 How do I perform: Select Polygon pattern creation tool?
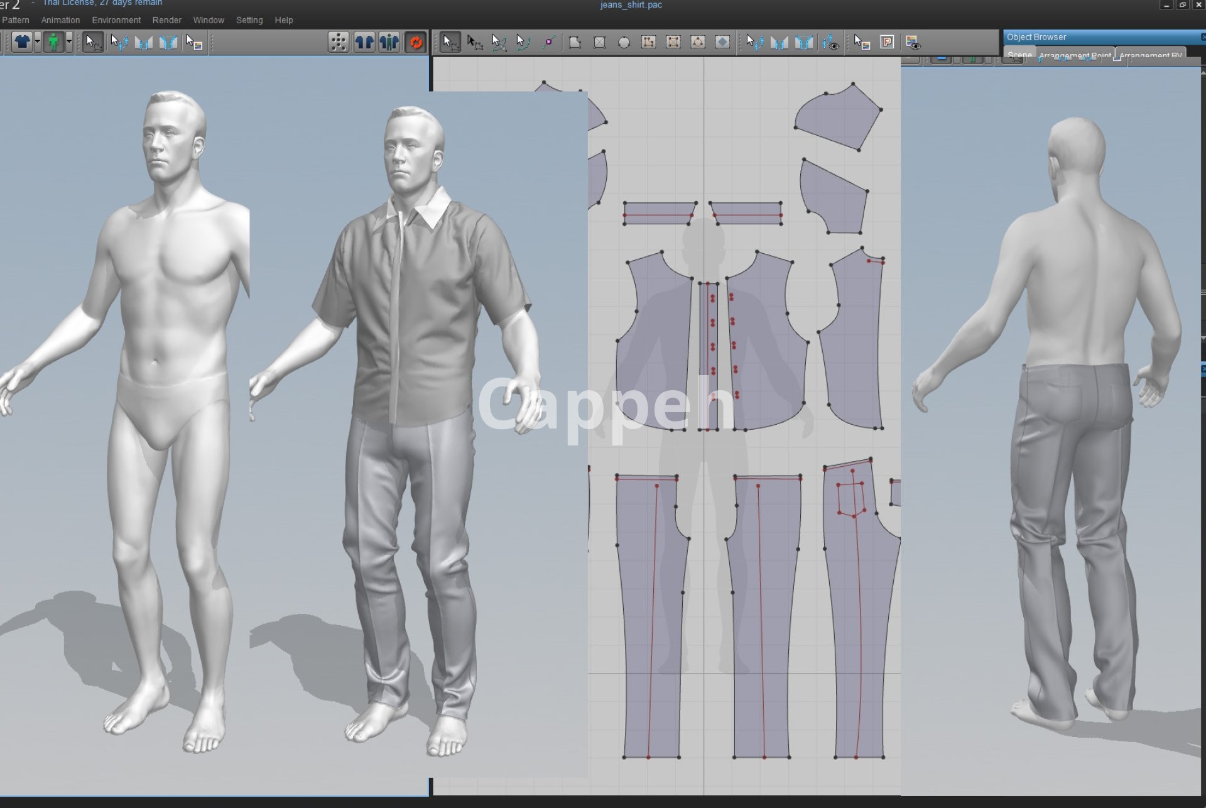(x=575, y=42)
